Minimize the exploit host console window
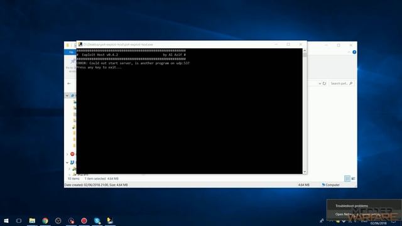Screen dimensions: 402x226 (x=276, y=45)
